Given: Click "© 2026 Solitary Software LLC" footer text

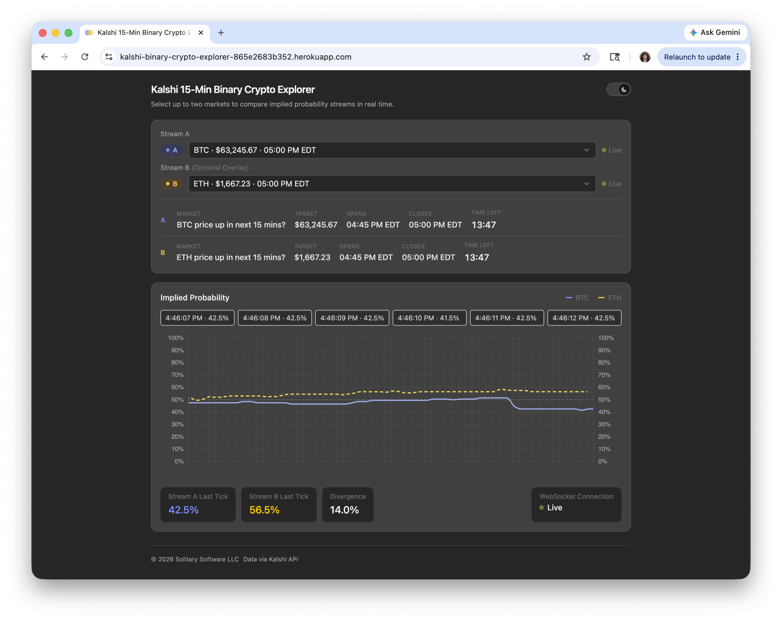Looking at the screenshot, I should click(x=195, y=559).
